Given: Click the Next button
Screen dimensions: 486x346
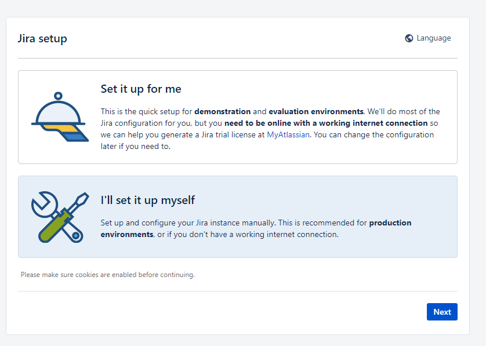Looking at the screenshot, I should point(442,312).
